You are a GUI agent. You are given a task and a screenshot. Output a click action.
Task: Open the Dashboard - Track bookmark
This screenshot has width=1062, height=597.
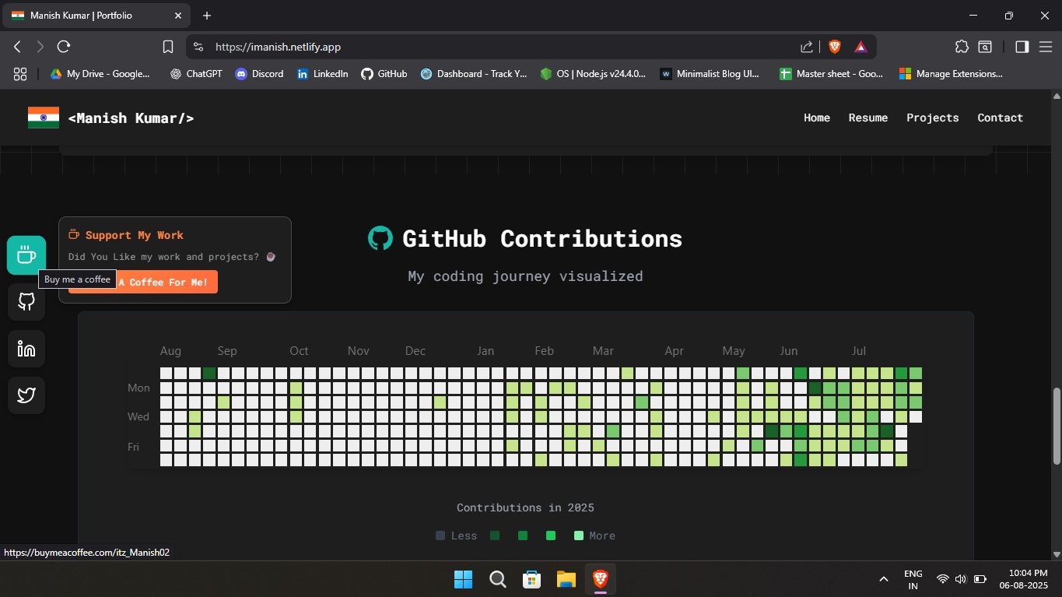[474, 74]
